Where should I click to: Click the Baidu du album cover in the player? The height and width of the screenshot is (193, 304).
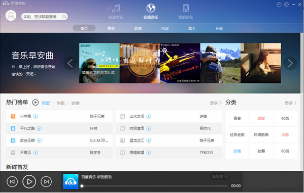[x=71, y=181]
